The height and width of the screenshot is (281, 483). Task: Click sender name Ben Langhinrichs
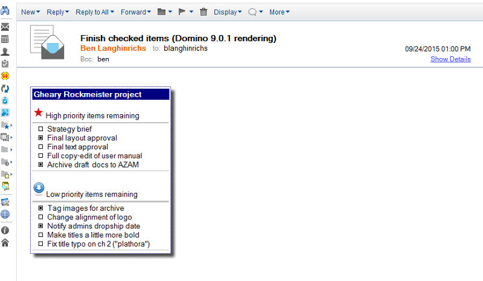[113, 48]
